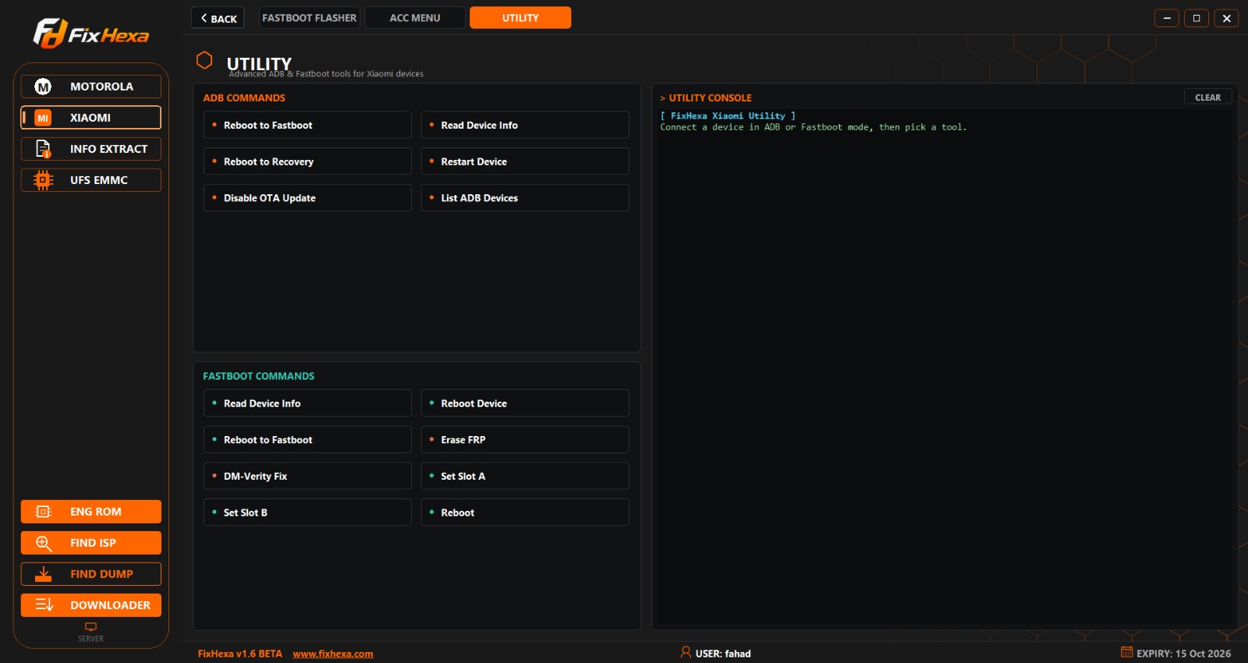Open the www.fixhexa.com link
1248x663 pixels.
333,654
